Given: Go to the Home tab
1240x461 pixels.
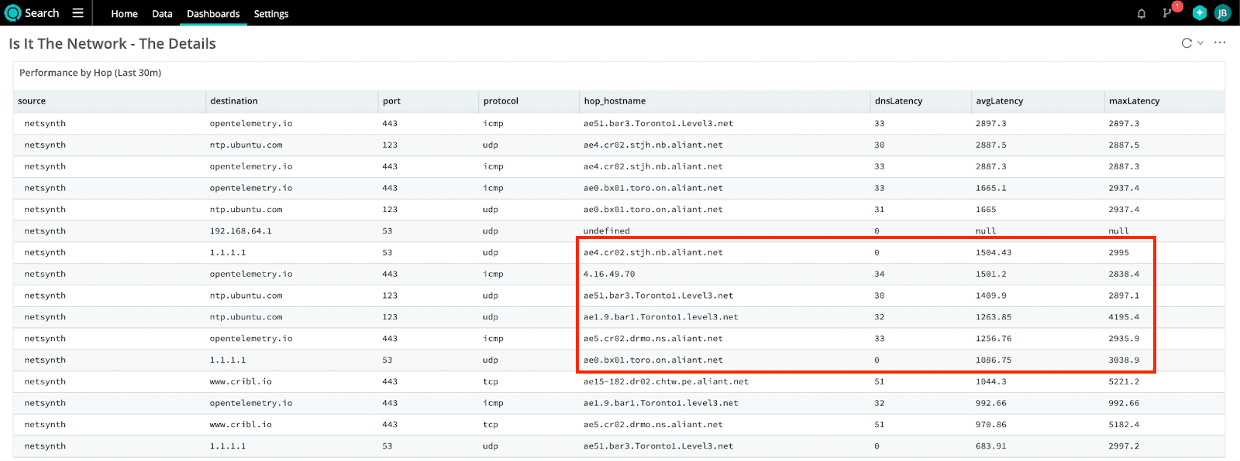Looking at the screenshot, I should [x=124, y=14].
